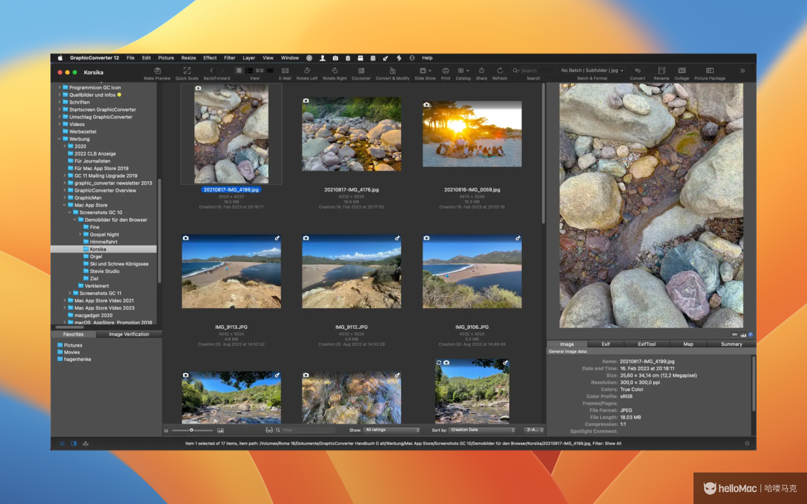This screenshot has height=504, width=807.
Task: Toggle the folder list panel icon in the status bar
Action: 62,444
